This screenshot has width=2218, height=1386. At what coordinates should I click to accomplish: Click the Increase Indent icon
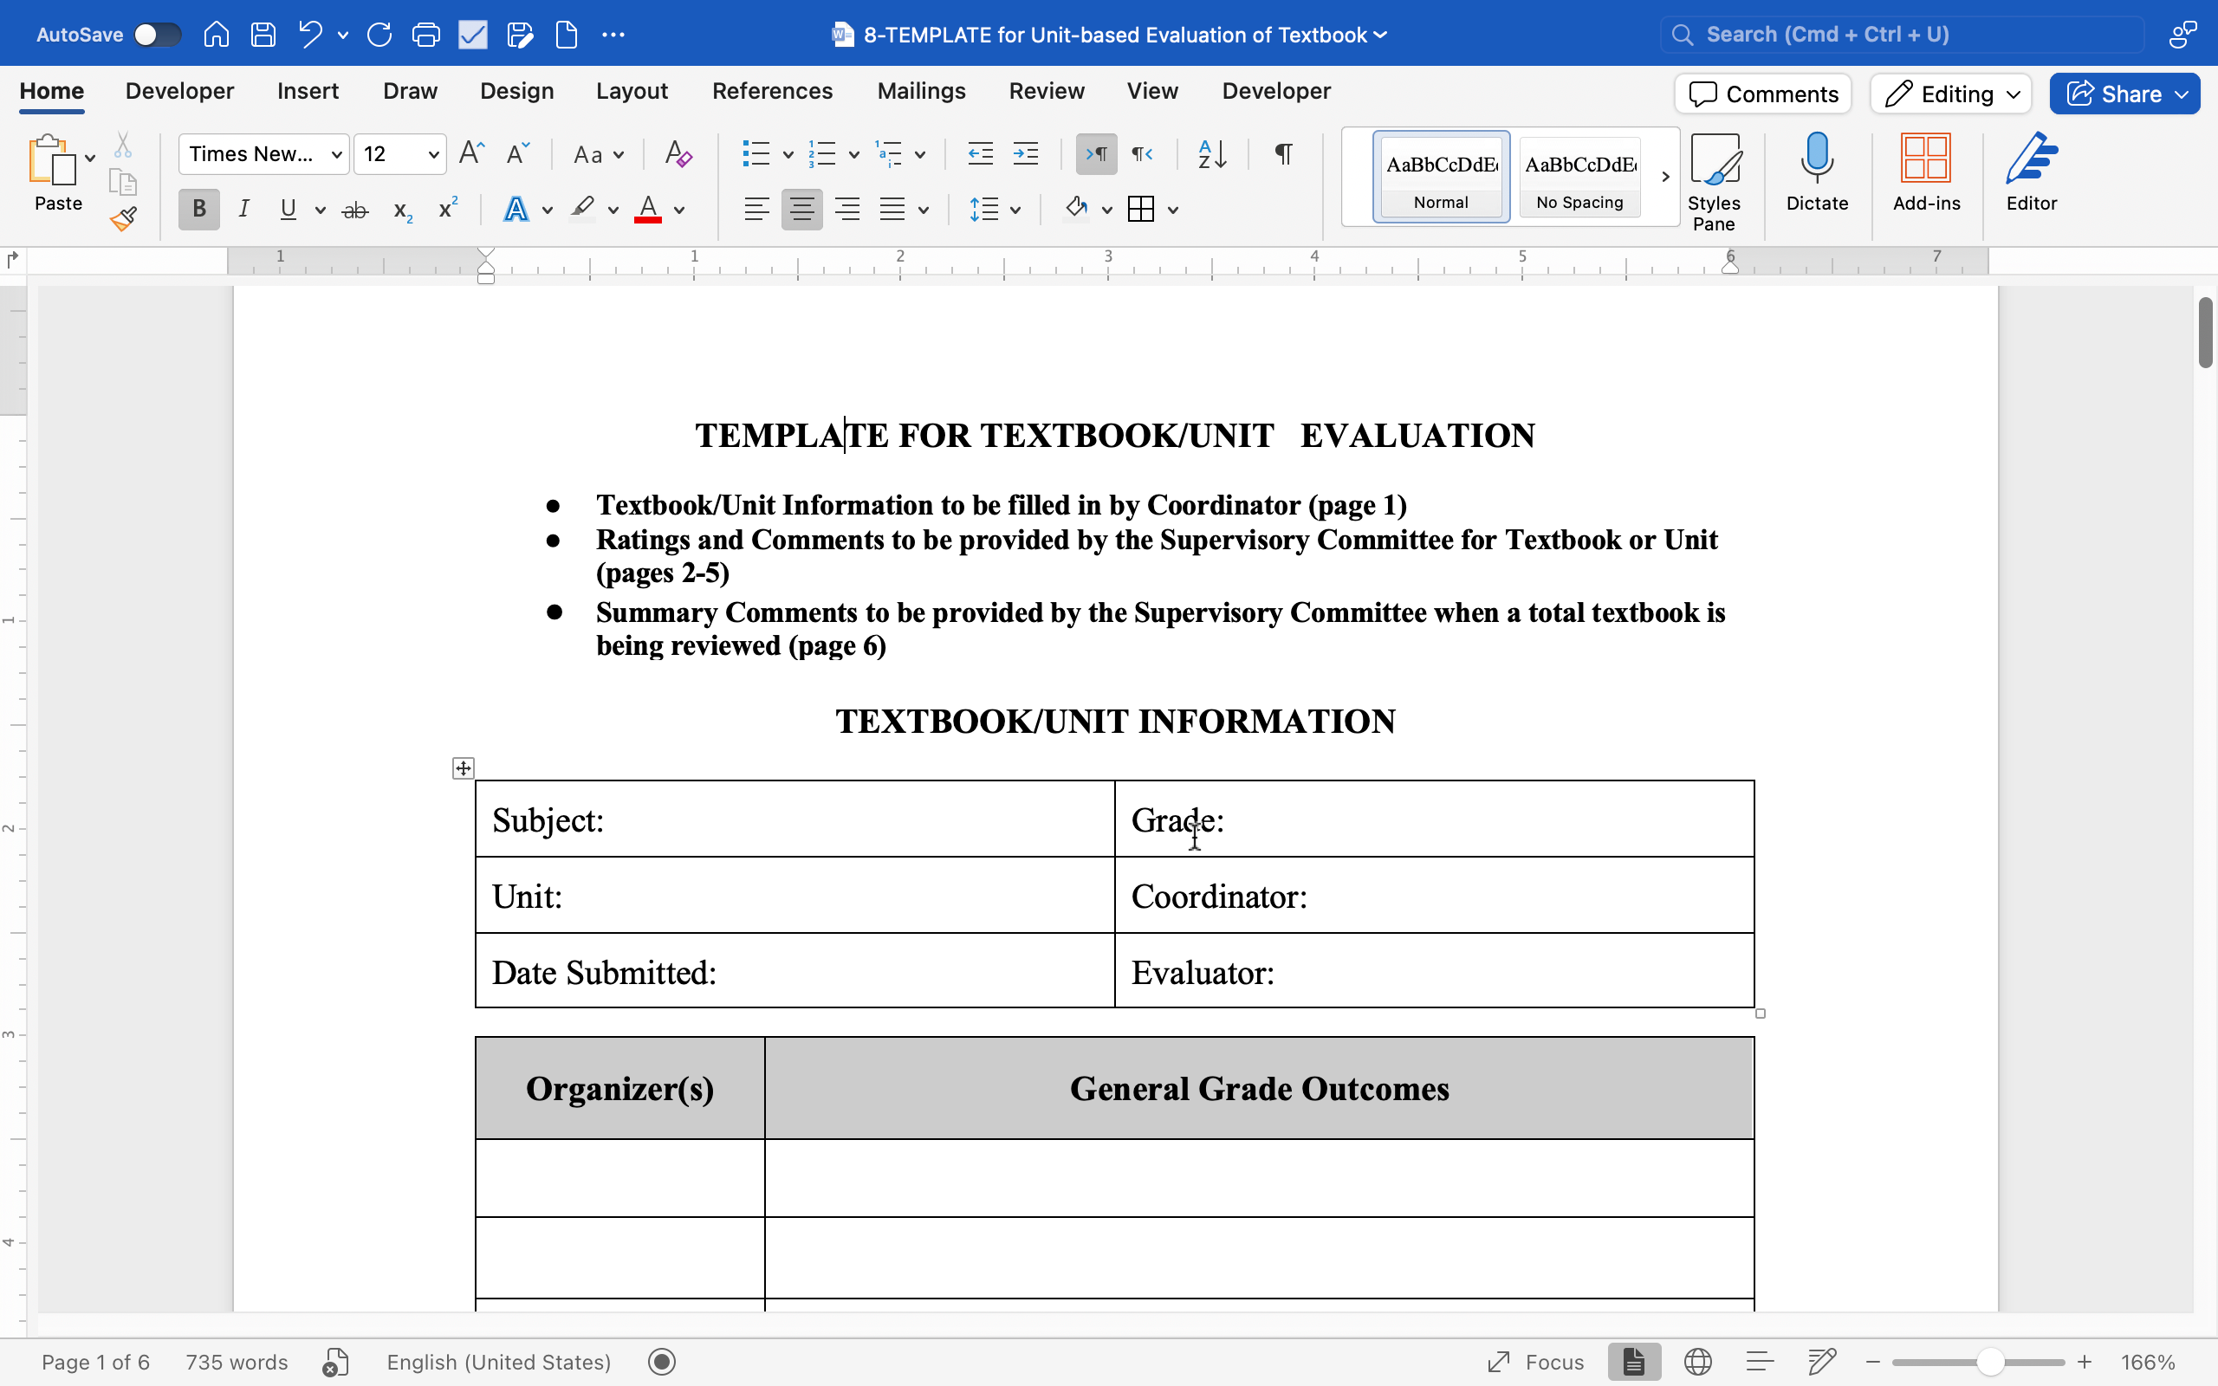tap(1025, 154)
